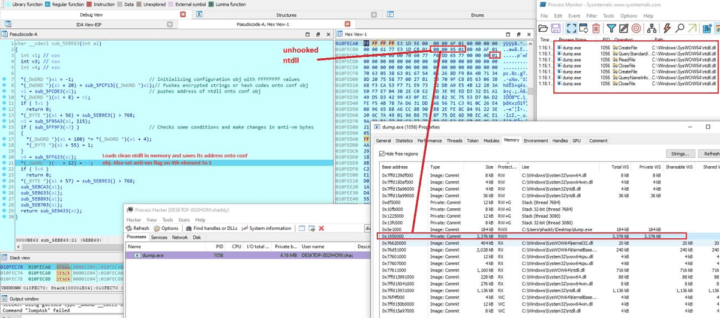Click the Regular function legend swatch
The width and height of the screenshot is (720, 318).
tap(49, 4)
